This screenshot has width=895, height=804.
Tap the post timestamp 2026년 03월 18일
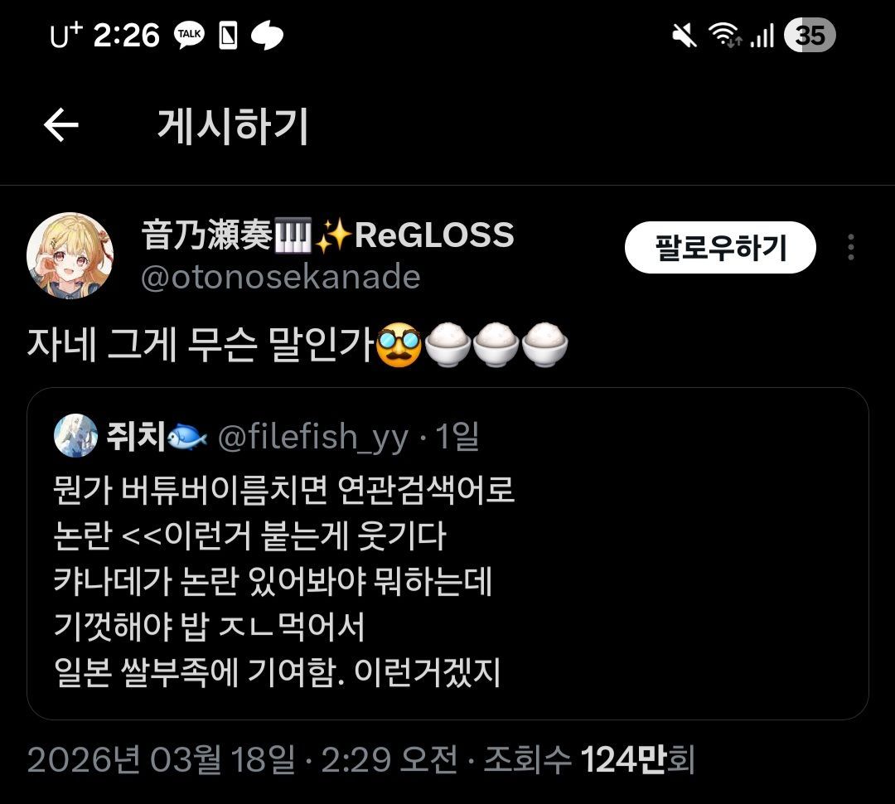(161, 759)
